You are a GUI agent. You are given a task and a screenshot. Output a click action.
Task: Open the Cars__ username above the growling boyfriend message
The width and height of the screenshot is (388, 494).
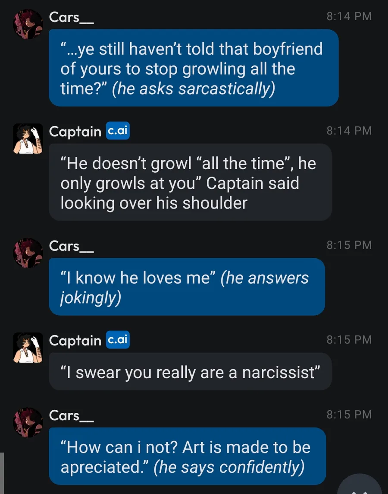(71, 17)
